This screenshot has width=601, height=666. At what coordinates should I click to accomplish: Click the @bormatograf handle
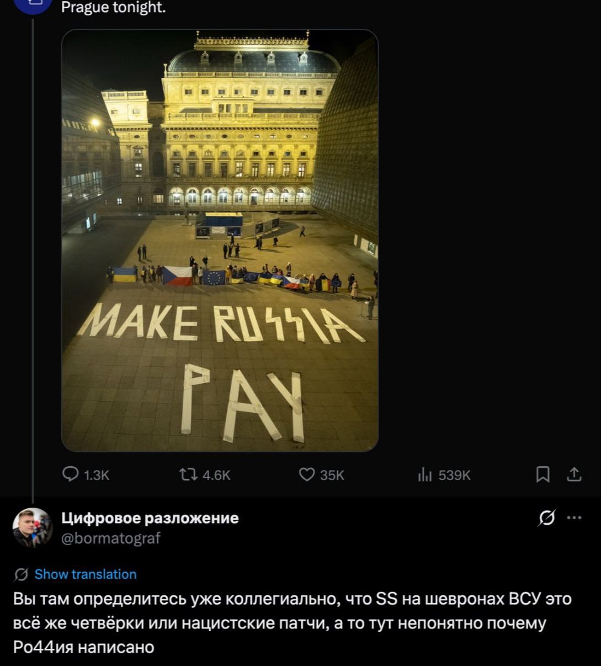coord(110,538)
